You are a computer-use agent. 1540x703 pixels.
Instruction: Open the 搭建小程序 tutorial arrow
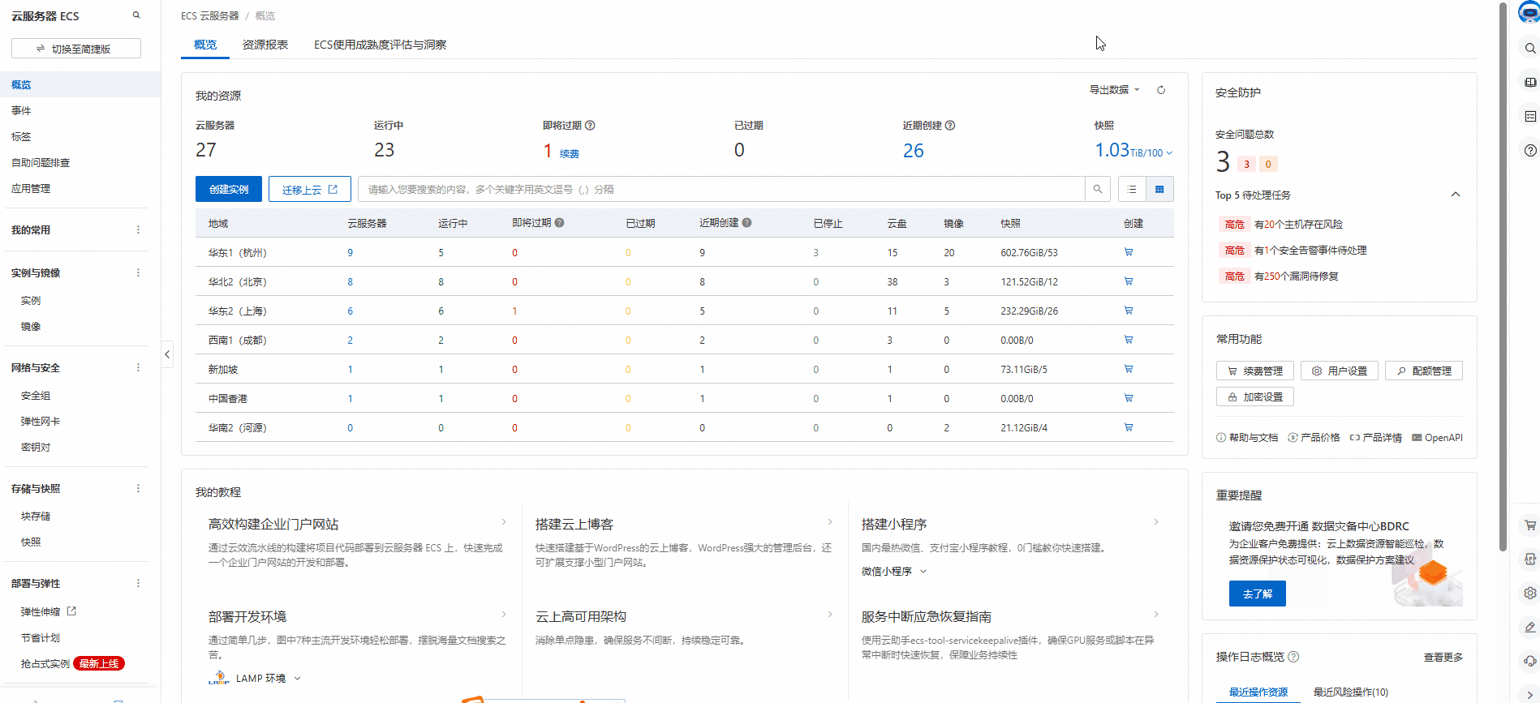point(1156,522)
